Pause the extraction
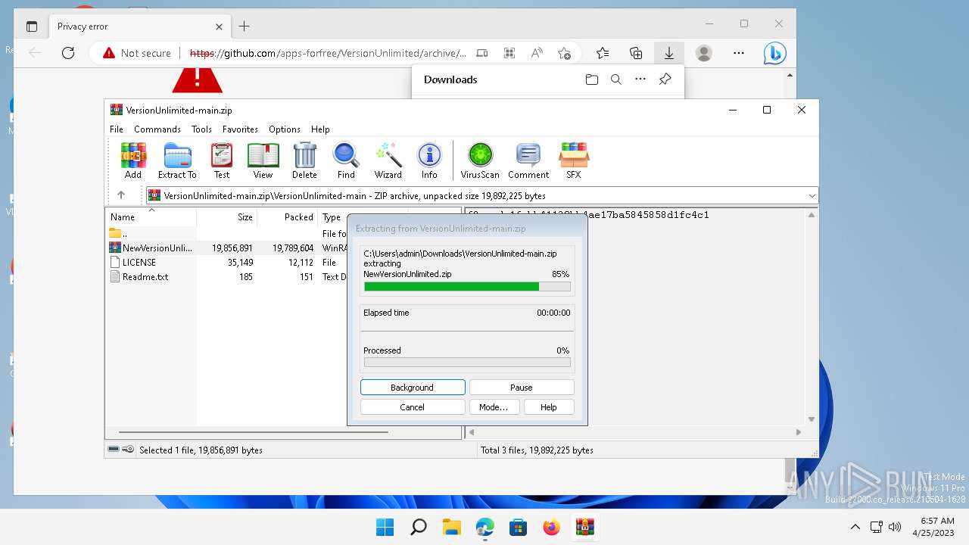The width and height of the screenshot is (969, 545). click(522, 388)
